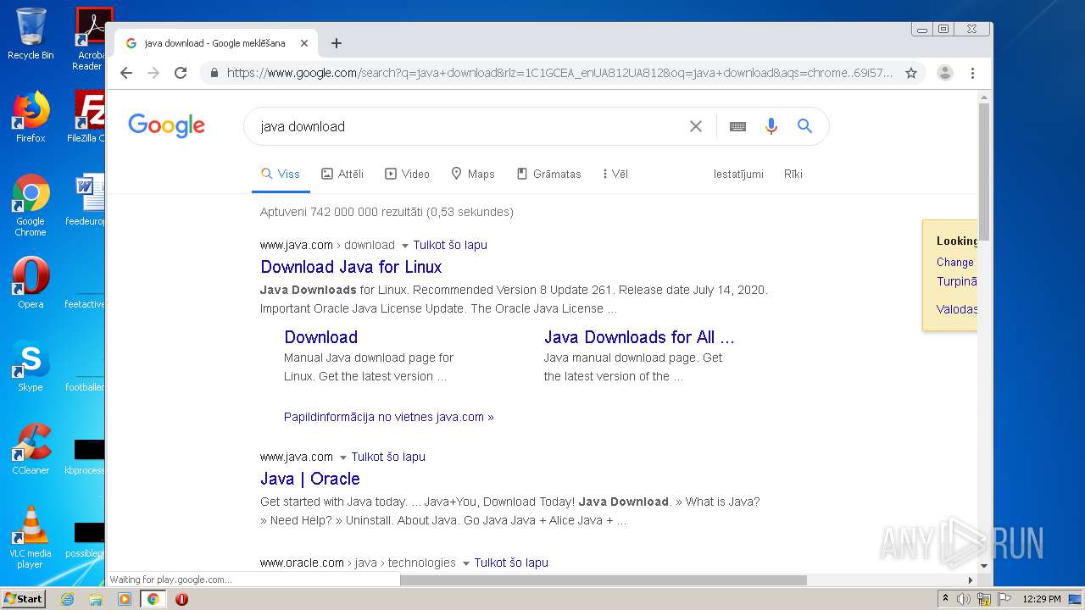This screenshot has width=1085, height=610.
Task: Launch CCleaner from the desktop
Action: [x=31, y=449]
